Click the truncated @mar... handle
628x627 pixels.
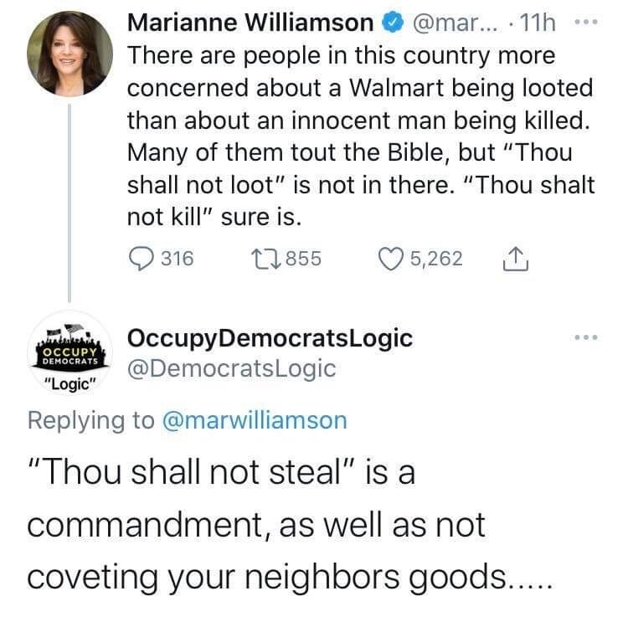444,24
